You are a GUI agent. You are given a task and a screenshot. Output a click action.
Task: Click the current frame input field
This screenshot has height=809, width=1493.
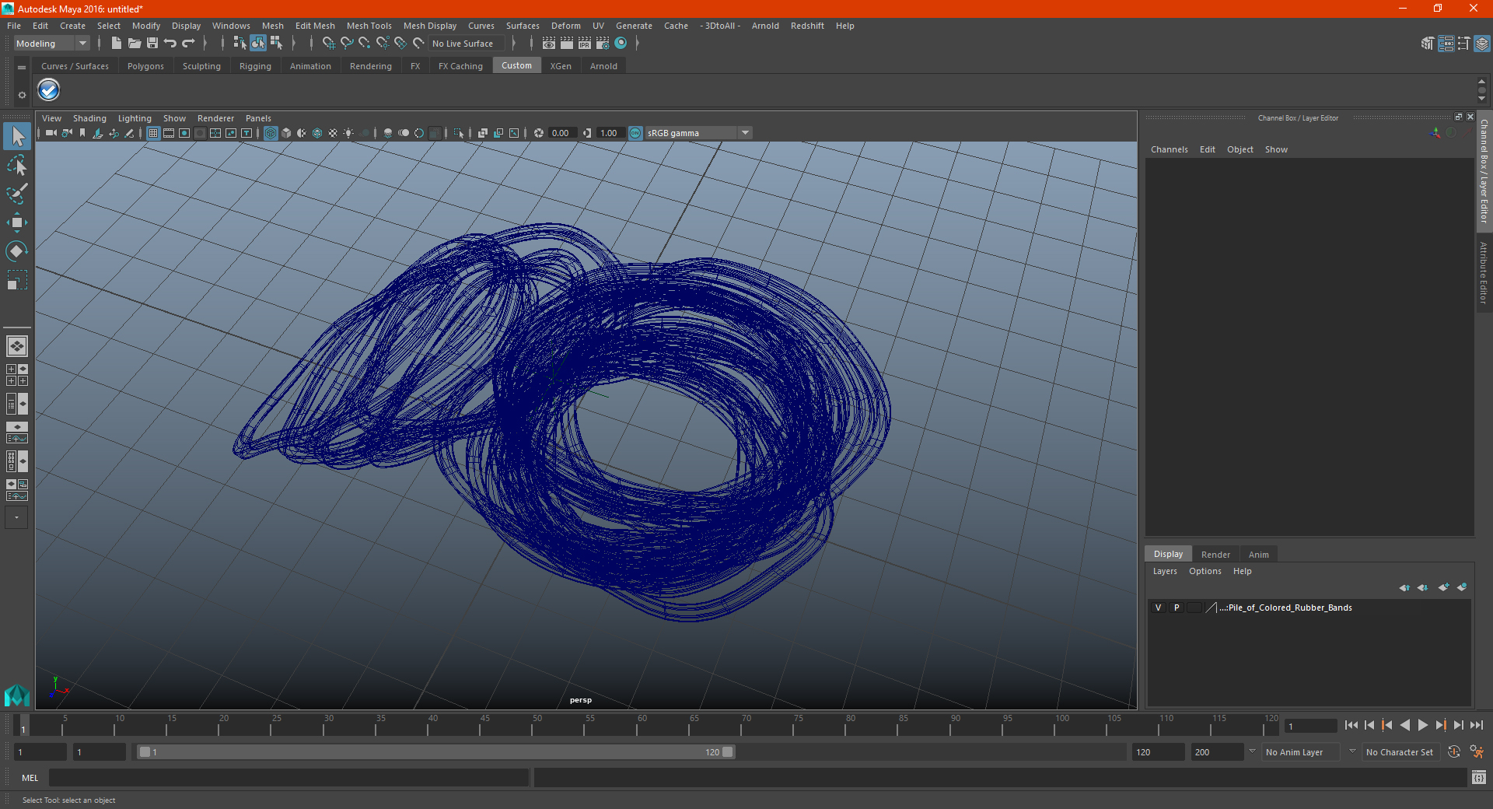coord(1310,726)
